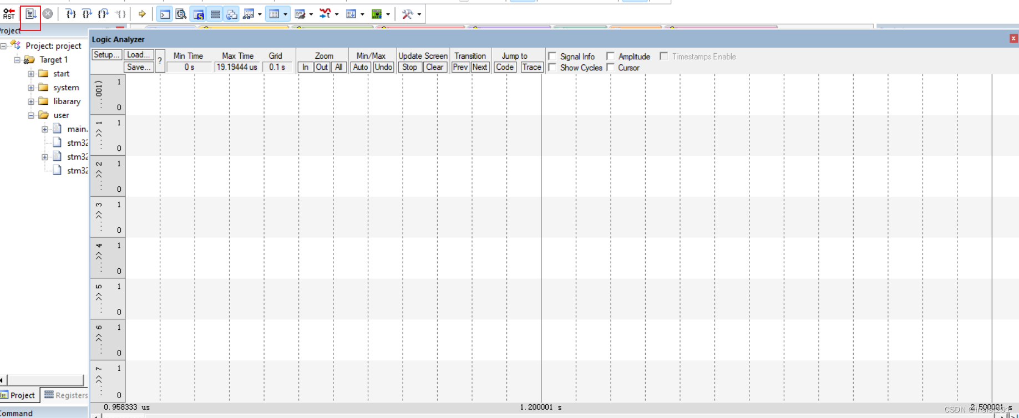Toggle the Command Window icon
The width and height of the screenshot is (1019, 418).
165,14
